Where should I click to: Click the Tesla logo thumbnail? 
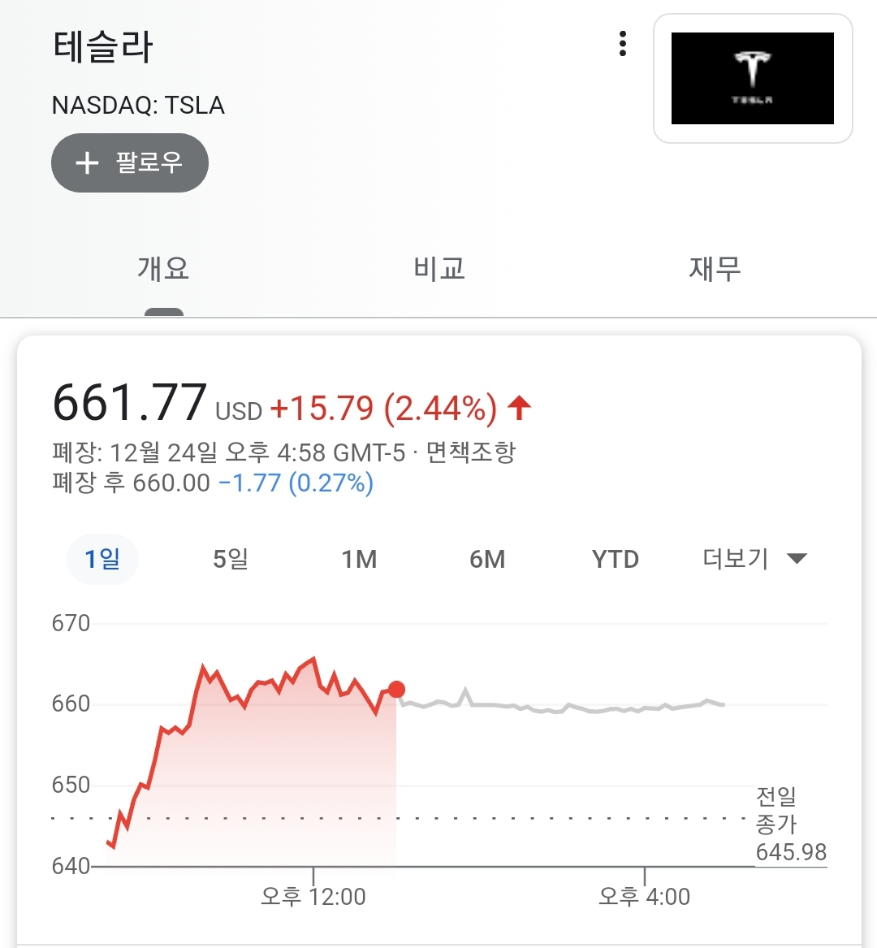(x=752, y=78)
